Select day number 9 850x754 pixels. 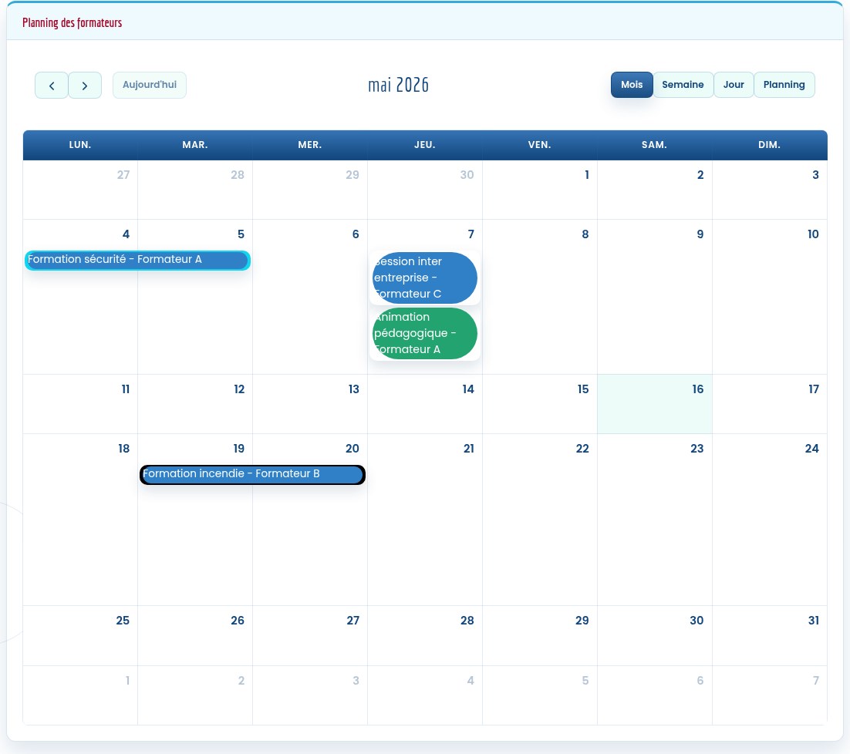click(x=700, y=234)
